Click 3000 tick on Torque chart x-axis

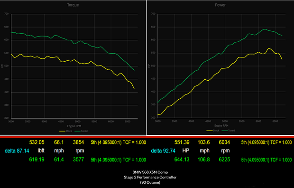pos(11,122)
